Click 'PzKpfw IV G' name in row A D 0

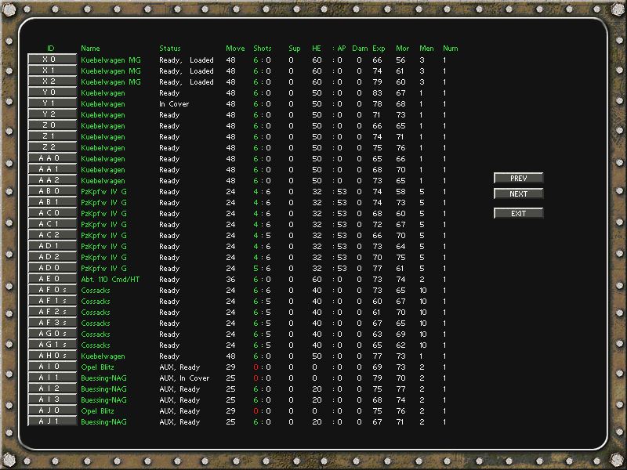103,269
